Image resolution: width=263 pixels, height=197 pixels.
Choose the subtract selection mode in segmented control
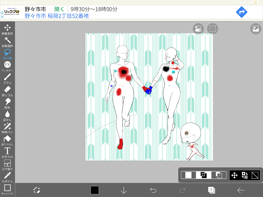[219, 175]
